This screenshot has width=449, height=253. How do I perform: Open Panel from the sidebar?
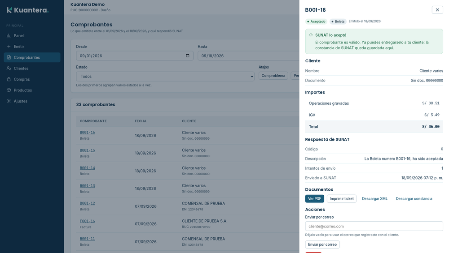(32, 36)
